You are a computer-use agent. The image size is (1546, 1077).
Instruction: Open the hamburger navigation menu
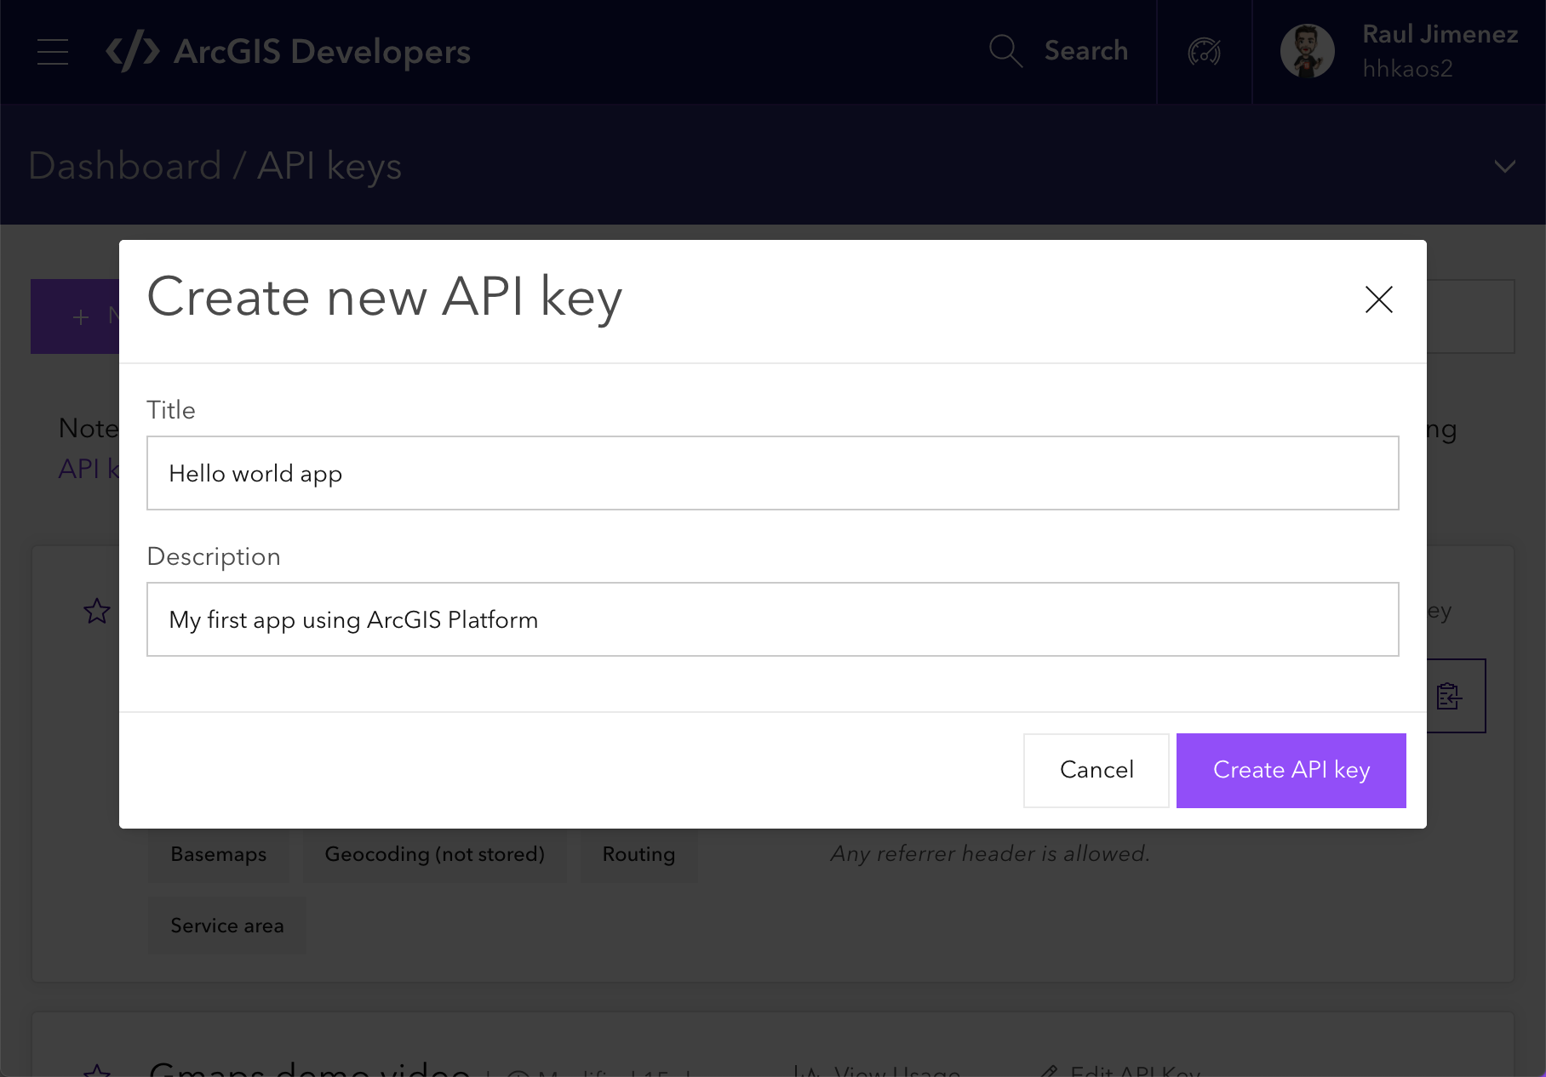click(x=53, y=52)
